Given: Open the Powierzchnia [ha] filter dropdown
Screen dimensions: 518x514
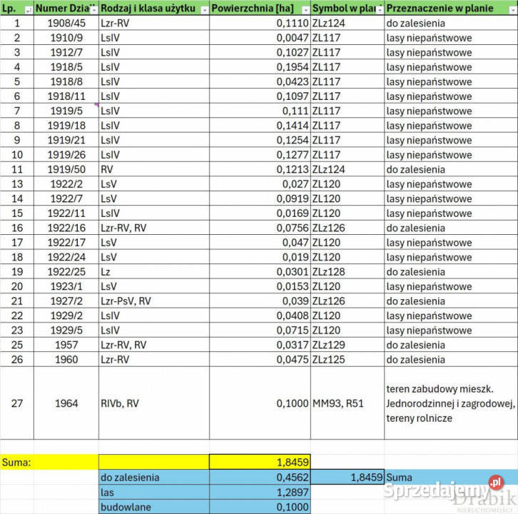Looking at the screenshot, I should 305,10.
